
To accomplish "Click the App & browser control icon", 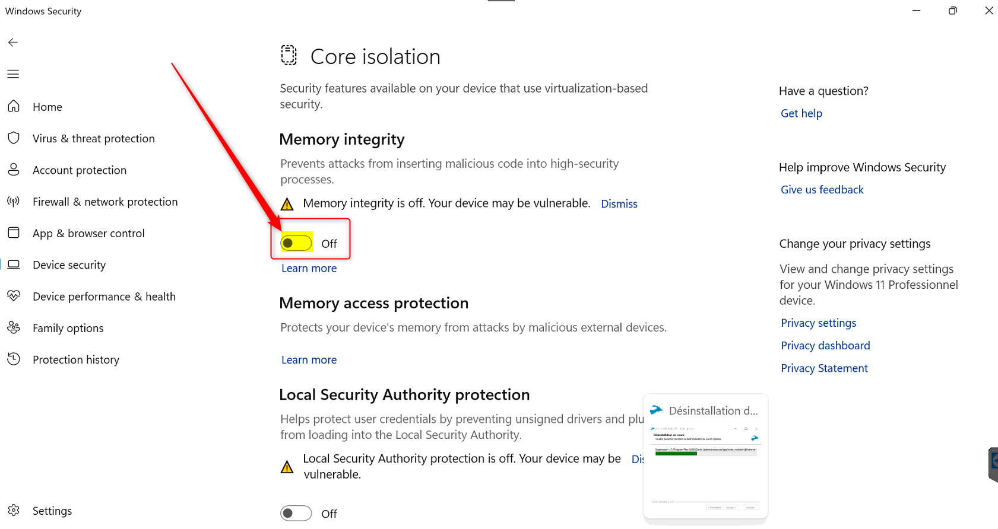I will point(14,233).
